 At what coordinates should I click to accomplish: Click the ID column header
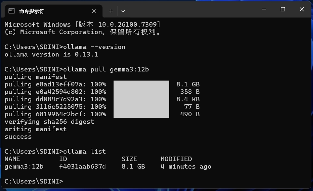click(63, 159)
